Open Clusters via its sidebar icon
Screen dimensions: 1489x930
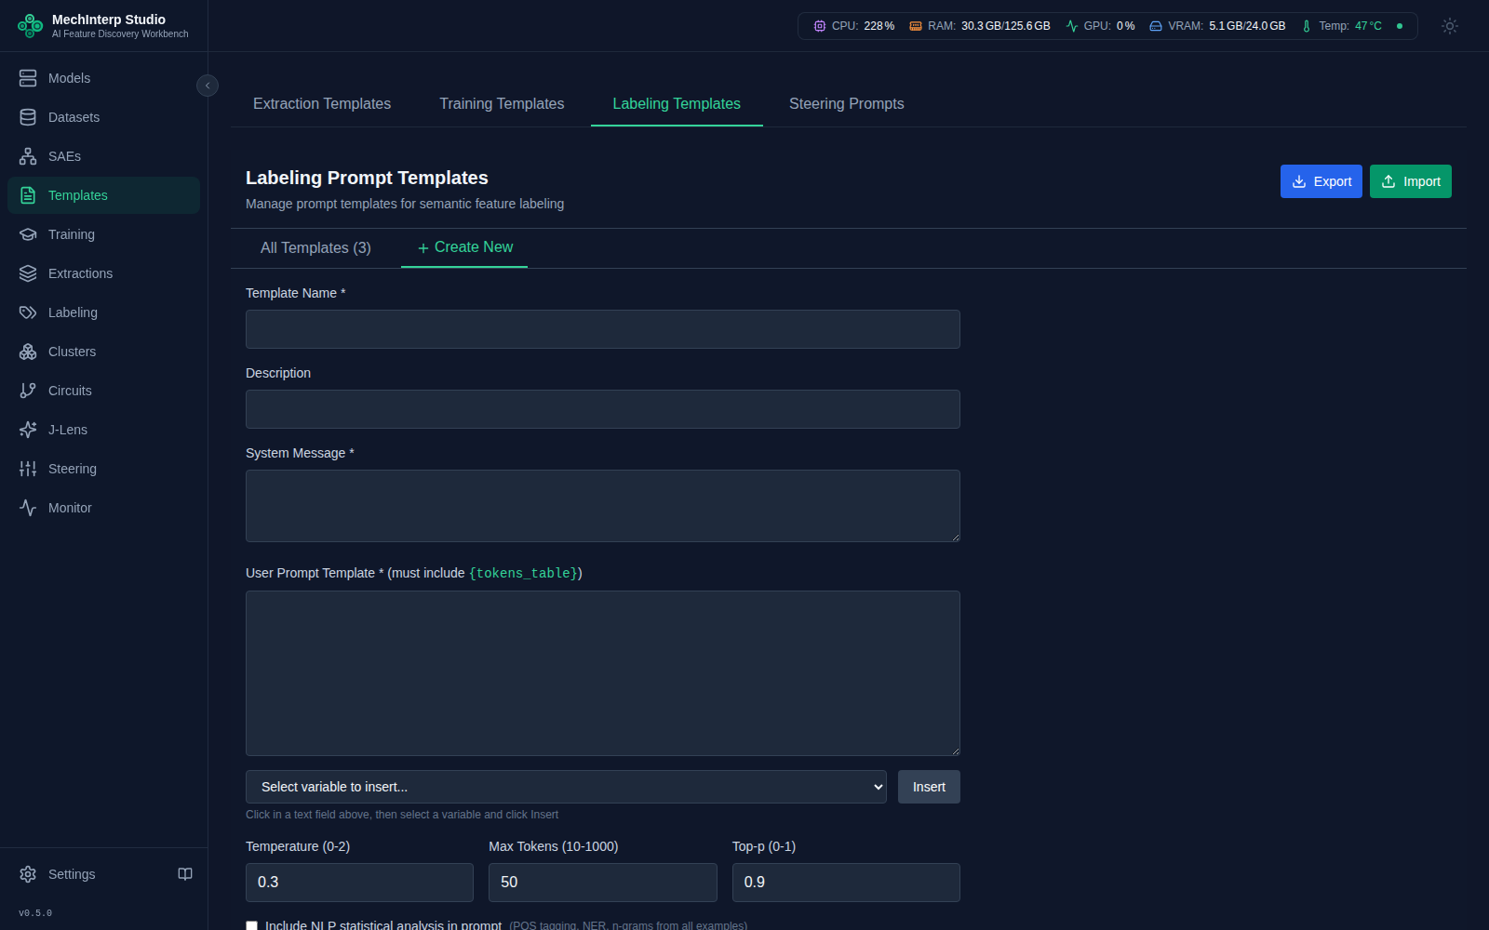pos(28,352)
